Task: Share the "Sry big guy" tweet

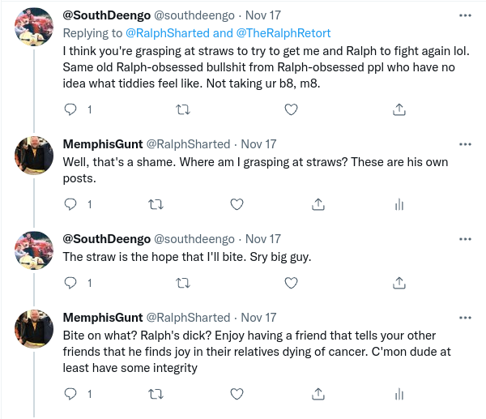Action: pyautogui.click(x=399, y=283)
